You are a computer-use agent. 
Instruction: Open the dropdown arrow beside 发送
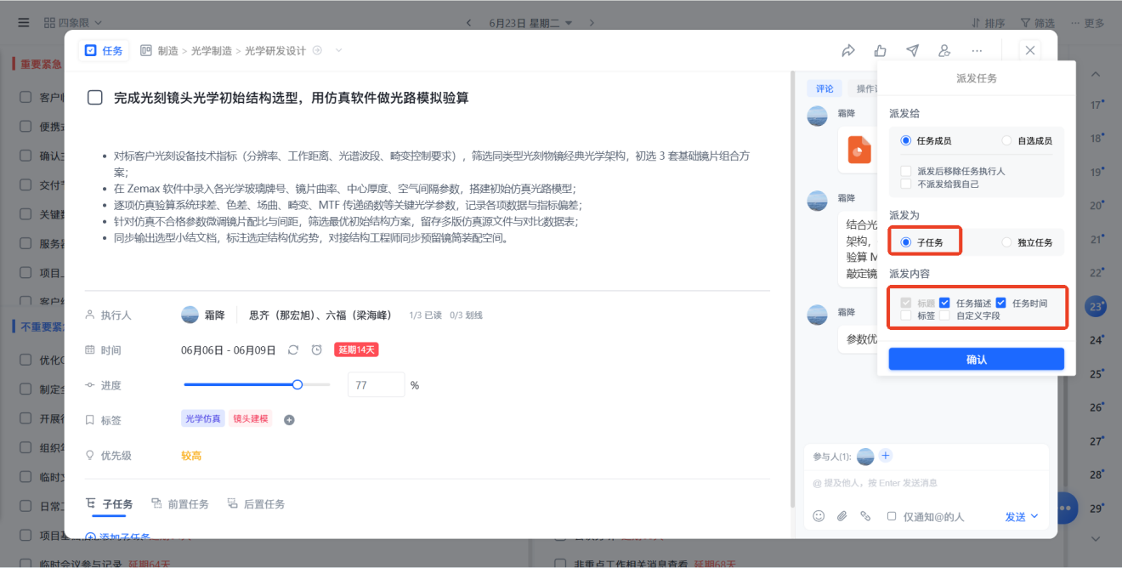coord(1034,516)
